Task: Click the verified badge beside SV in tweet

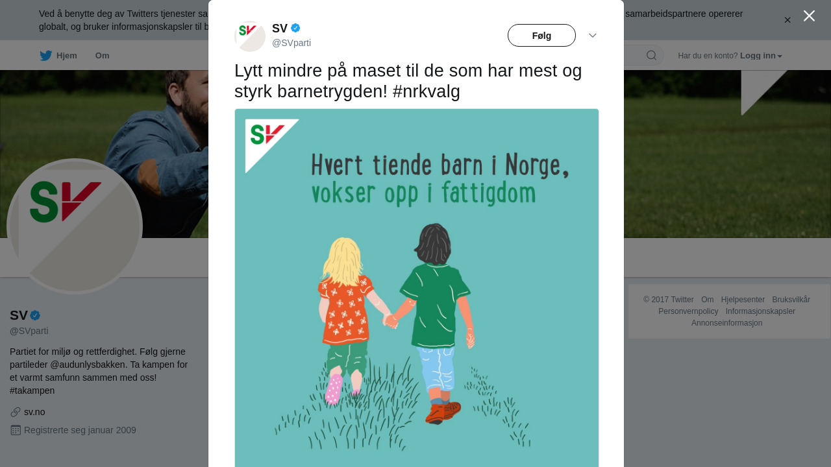Action: pos(295,28)
